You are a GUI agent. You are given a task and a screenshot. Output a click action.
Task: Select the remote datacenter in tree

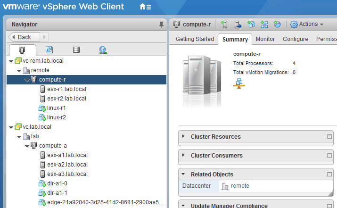[x=40, y=70]
